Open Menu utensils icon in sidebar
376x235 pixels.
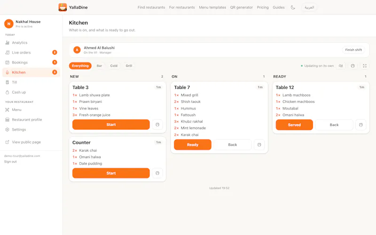click(x=8, y=110)
